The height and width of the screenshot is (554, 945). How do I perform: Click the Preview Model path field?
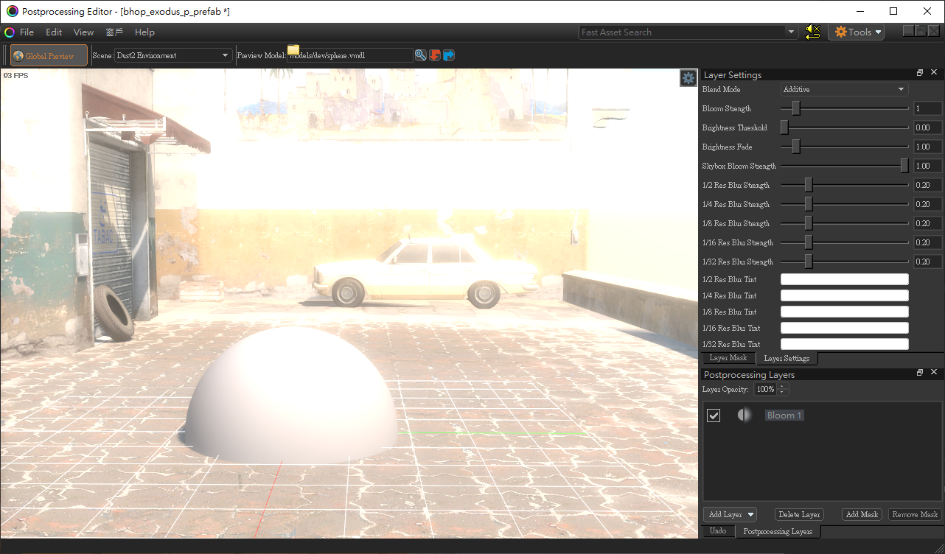[x=350, y=55]
